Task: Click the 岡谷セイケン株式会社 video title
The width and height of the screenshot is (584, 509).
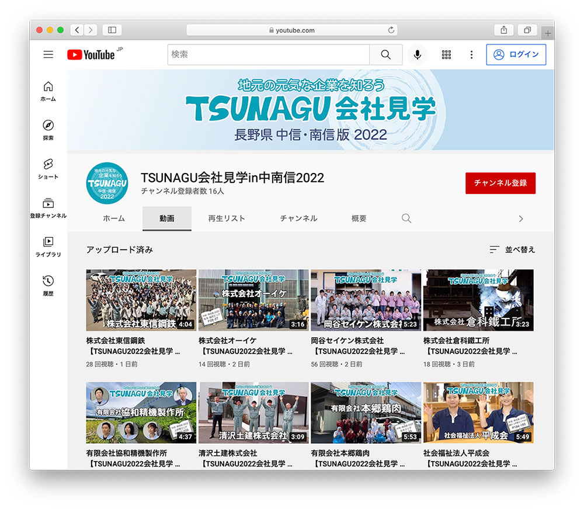Action: tap(358, 346)
